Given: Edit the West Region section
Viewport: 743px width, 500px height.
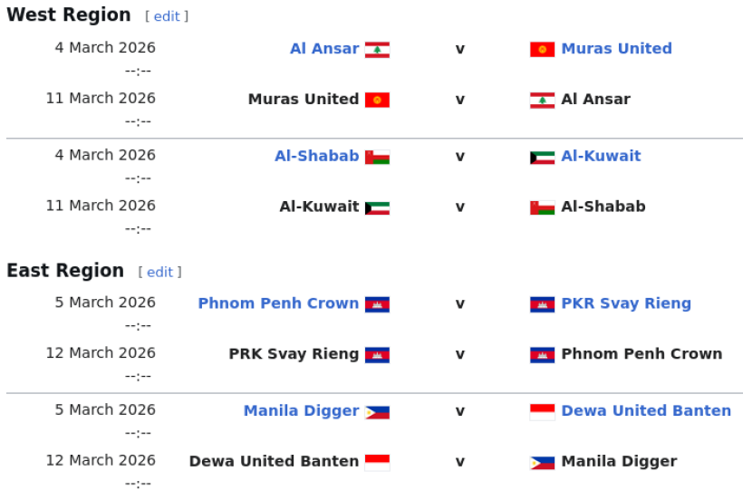Looking at the screenshot, I should coord(167,16).
